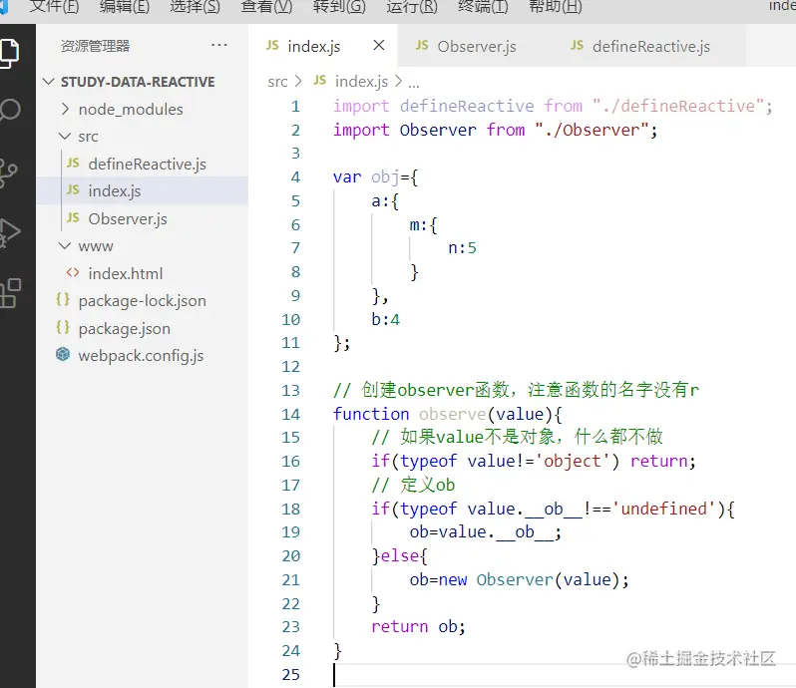Open the explorer more actions ellipsis
The height and width of the screenshot is (688, 796).
coord(218,45)
